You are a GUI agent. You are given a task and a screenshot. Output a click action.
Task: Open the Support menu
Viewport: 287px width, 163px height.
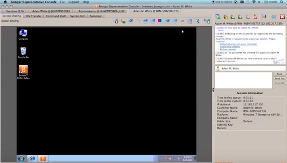[74, 2]
